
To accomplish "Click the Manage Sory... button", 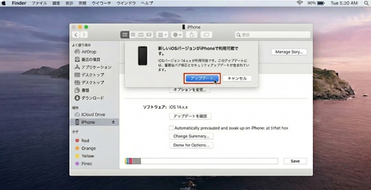I will coord(289,52).
